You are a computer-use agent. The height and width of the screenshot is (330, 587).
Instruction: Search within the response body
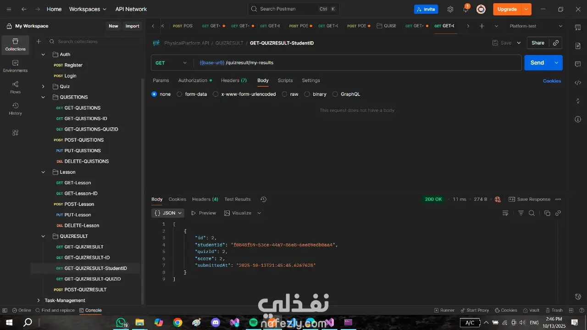pyautogui.click(x=532, y=213)
